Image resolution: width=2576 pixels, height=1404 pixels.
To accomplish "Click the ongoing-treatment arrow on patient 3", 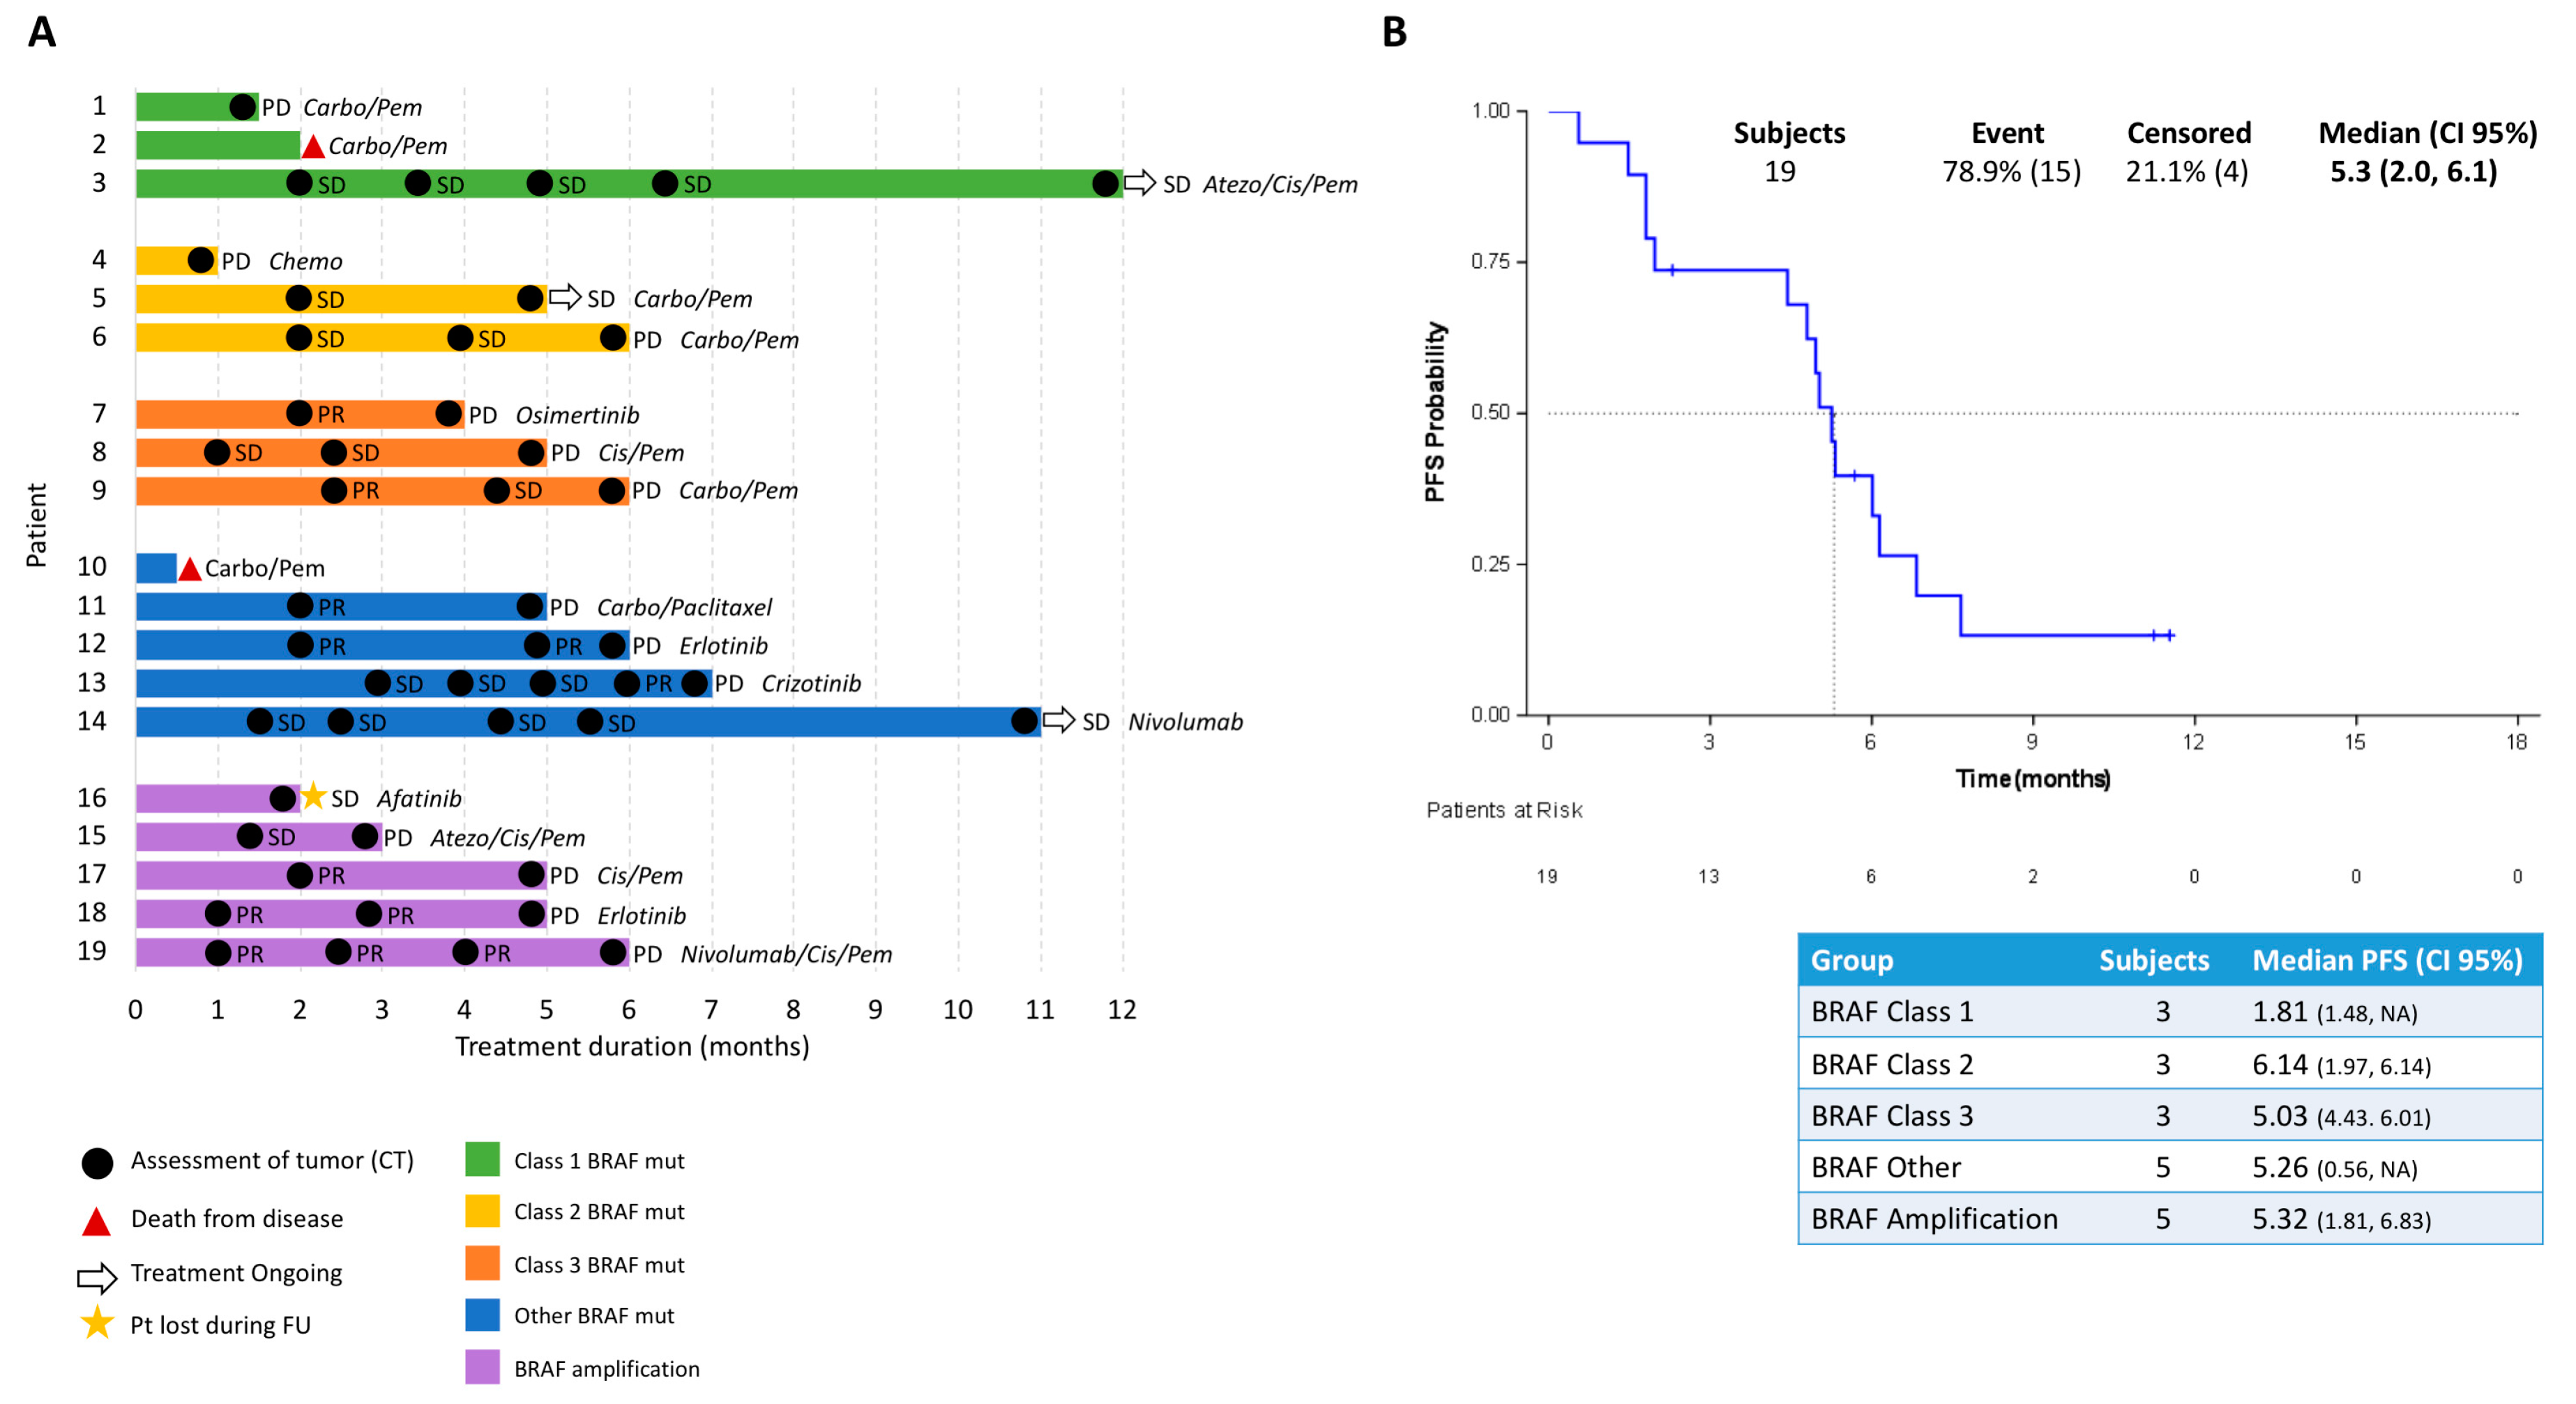I will point(1139,183).
